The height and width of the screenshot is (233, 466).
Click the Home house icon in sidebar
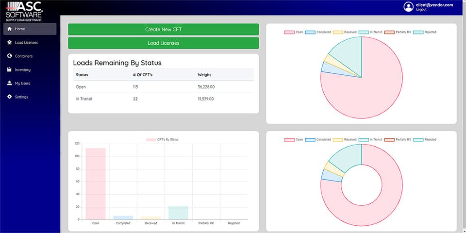[10, 29]
